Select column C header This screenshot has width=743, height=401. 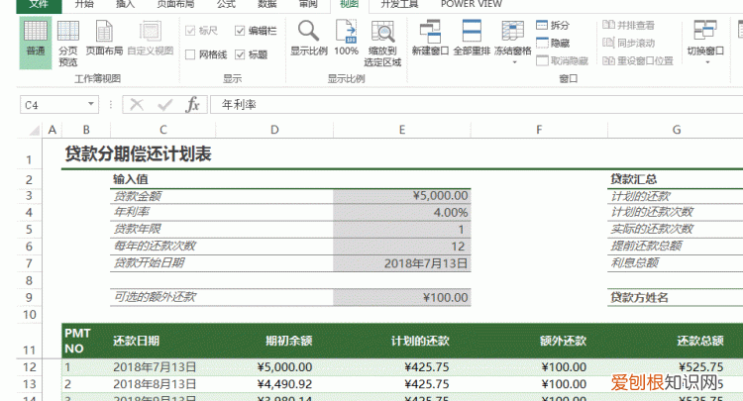[163, 130]
